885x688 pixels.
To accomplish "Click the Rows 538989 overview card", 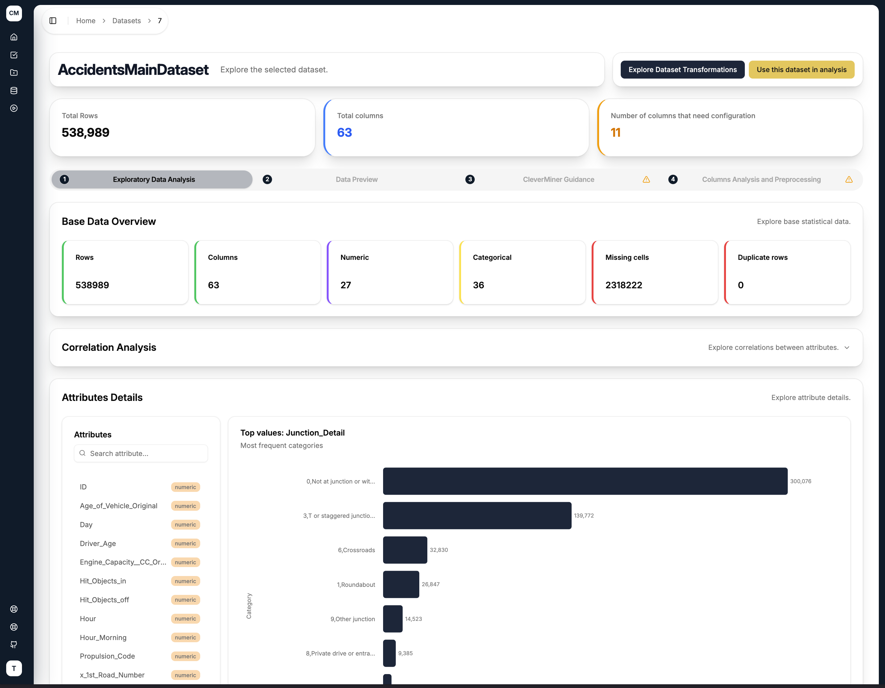I will coord(125,272).
